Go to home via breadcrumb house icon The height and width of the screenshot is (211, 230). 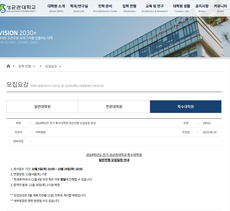[x=8, y=66]
